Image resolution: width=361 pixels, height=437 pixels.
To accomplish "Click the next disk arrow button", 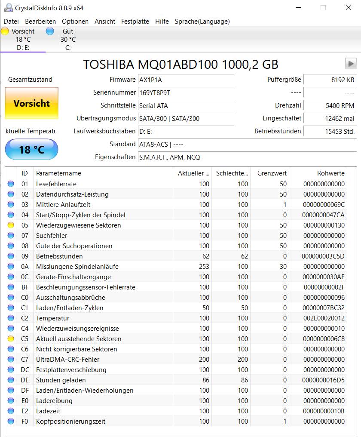I will 351,64.
